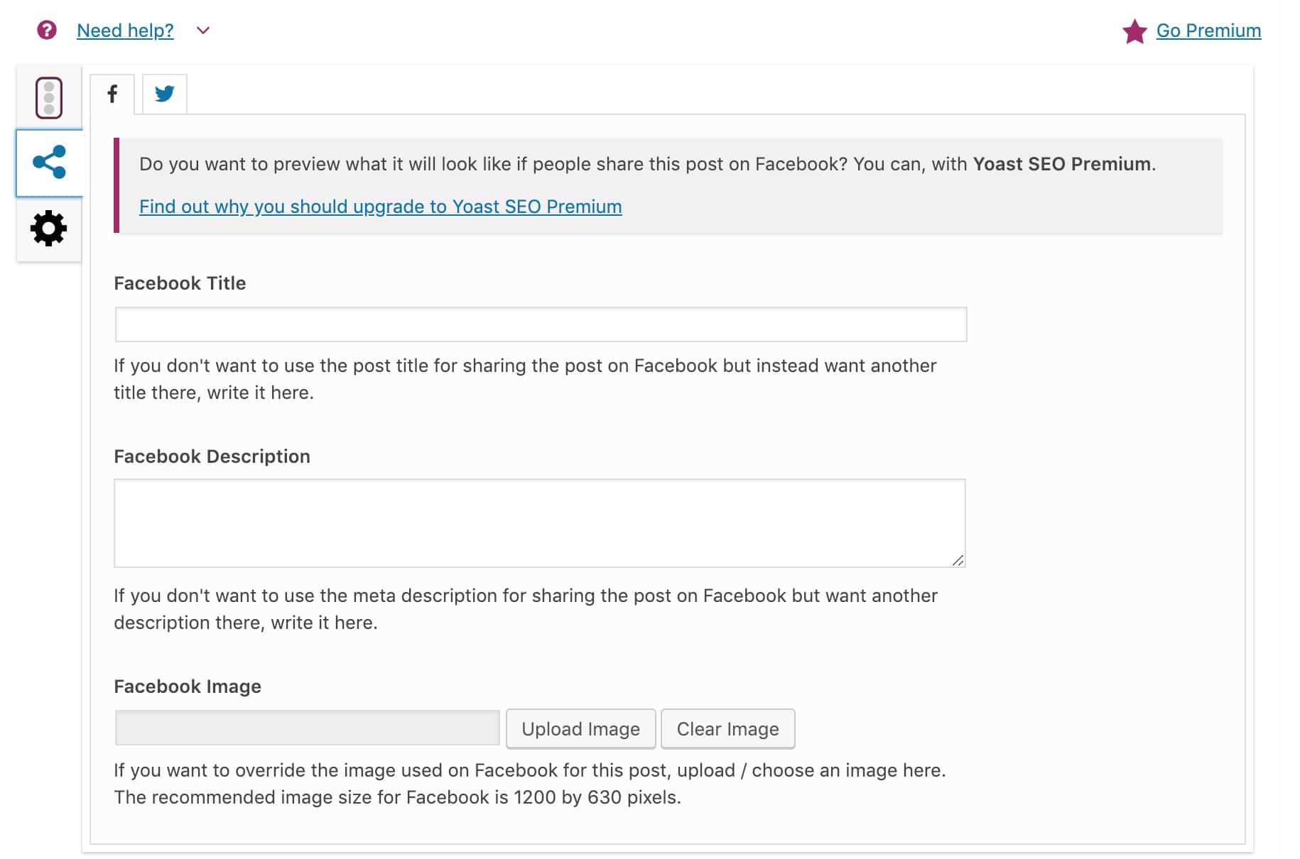Click the Upload Image button

click(580, 729)
